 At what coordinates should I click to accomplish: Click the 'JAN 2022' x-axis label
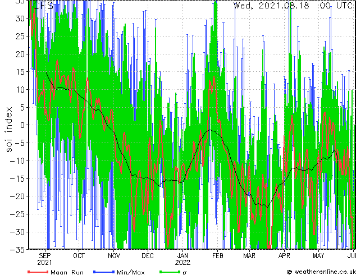coord(182,259)
